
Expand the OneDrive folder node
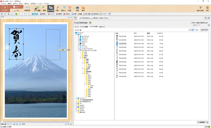pyautogui.click(x=76, y=107)
